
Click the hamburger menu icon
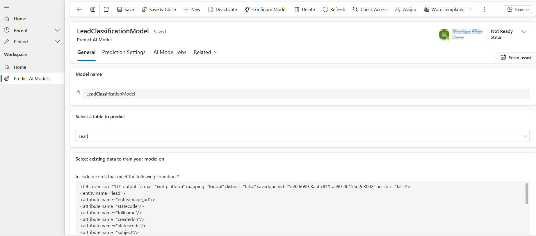coord(7,6)
